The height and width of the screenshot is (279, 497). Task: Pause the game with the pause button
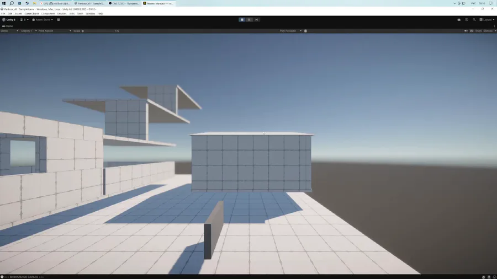[x=250, y=20]
